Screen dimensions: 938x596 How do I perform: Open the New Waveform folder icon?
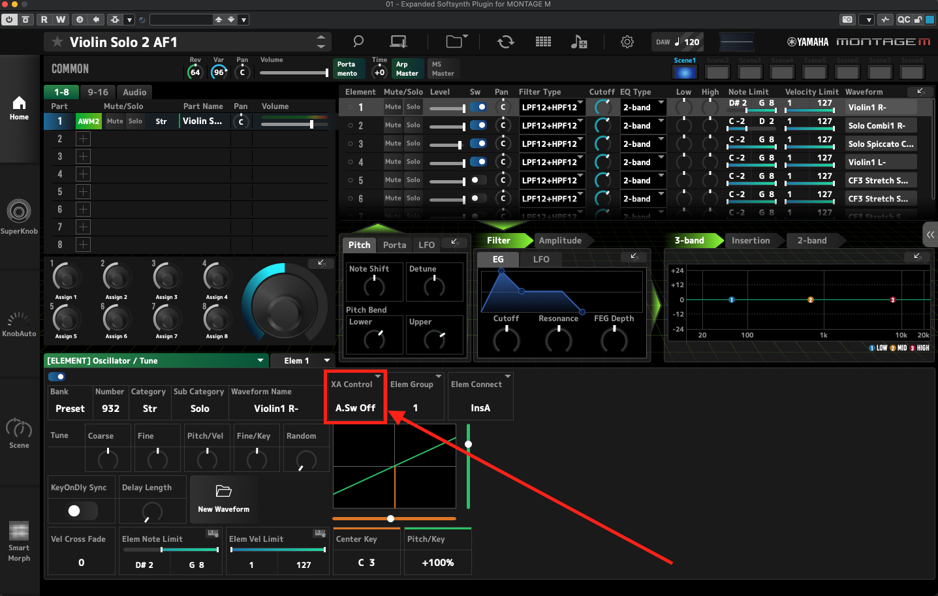coord(224,492)
